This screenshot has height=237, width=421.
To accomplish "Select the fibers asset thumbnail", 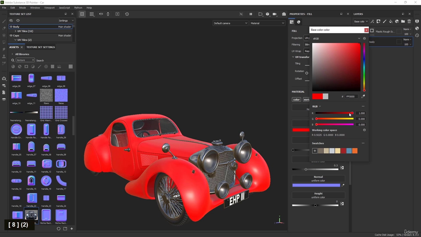I will click(x=46, y=95).
